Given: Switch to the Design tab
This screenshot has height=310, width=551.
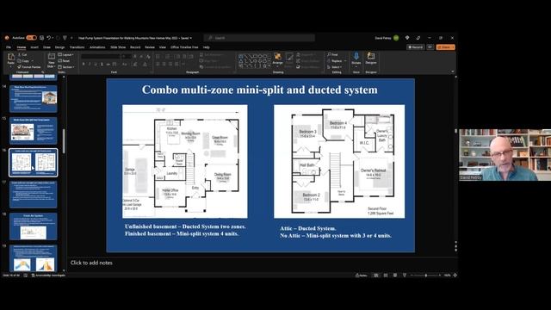Looking at the screenshot, I should point(59,47).
